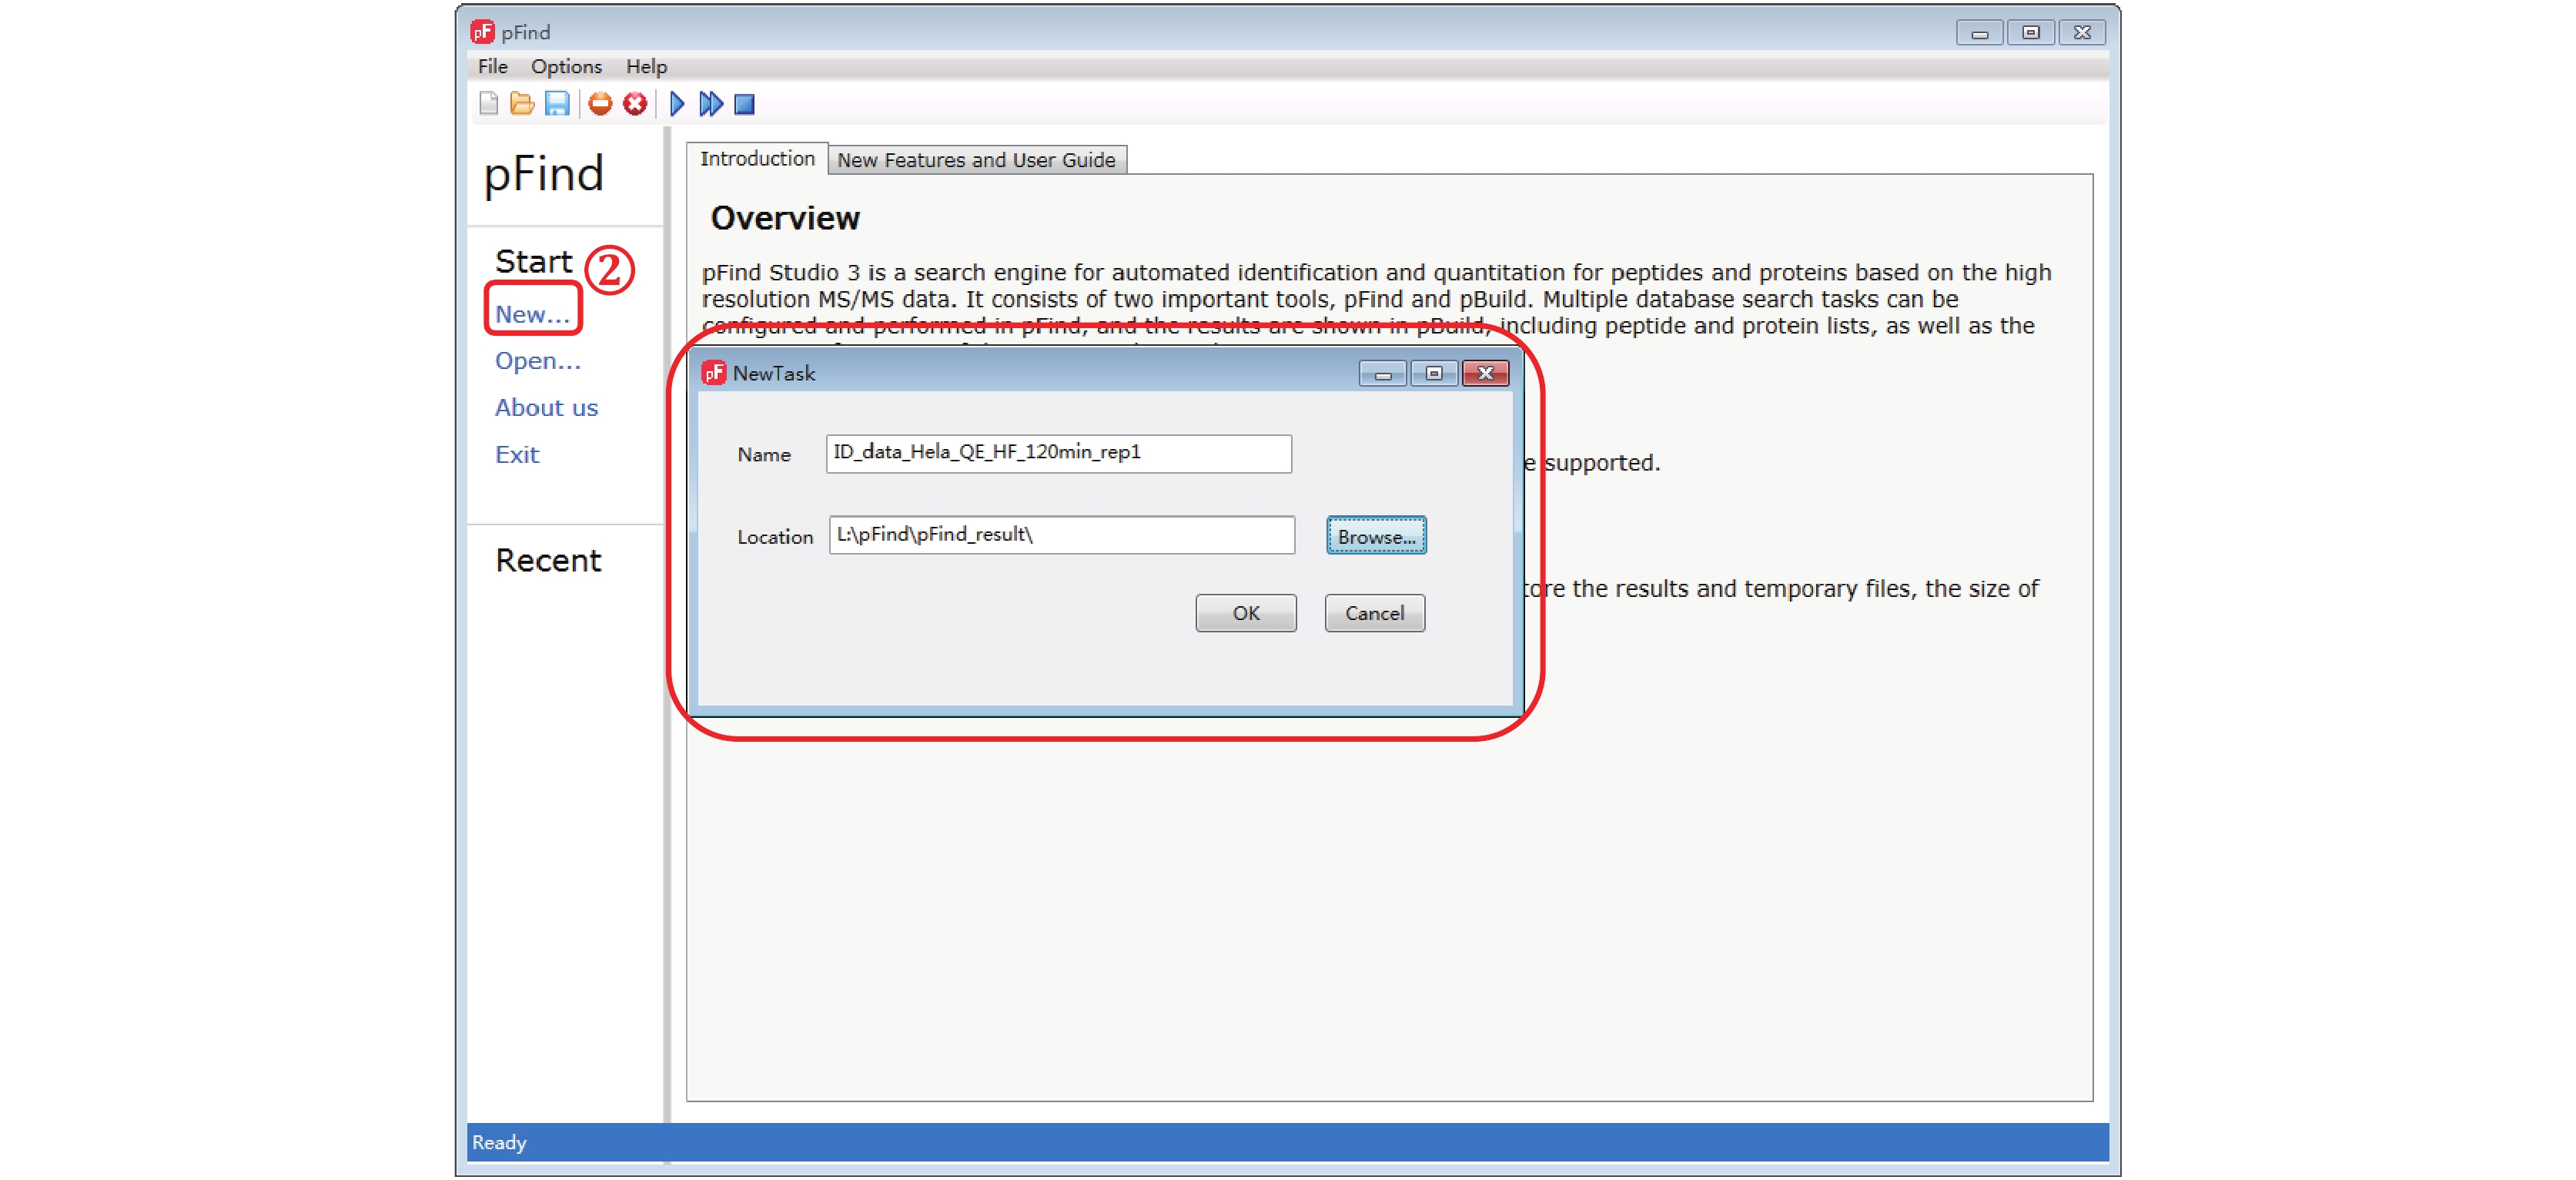Click the Location label in NewTask

click(775, 536)
